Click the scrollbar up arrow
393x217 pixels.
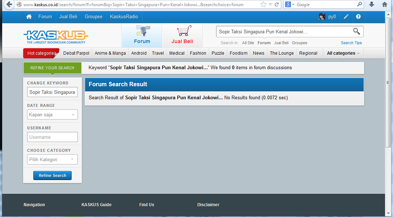[x=388, y=14]
